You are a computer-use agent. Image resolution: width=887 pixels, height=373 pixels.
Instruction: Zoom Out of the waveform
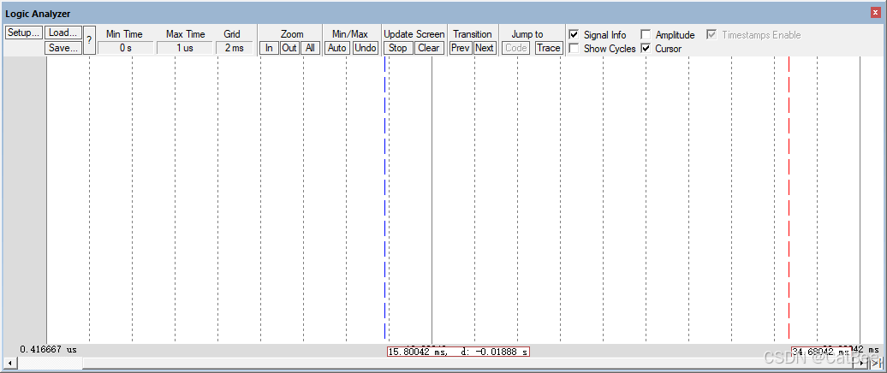[289, 48]
